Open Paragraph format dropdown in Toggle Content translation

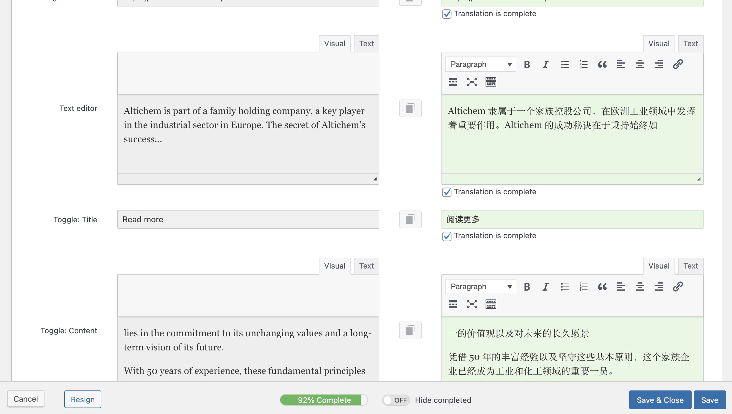(481, 287)
